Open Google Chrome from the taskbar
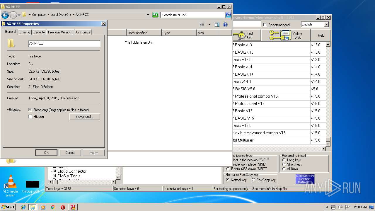 point(53,207)
